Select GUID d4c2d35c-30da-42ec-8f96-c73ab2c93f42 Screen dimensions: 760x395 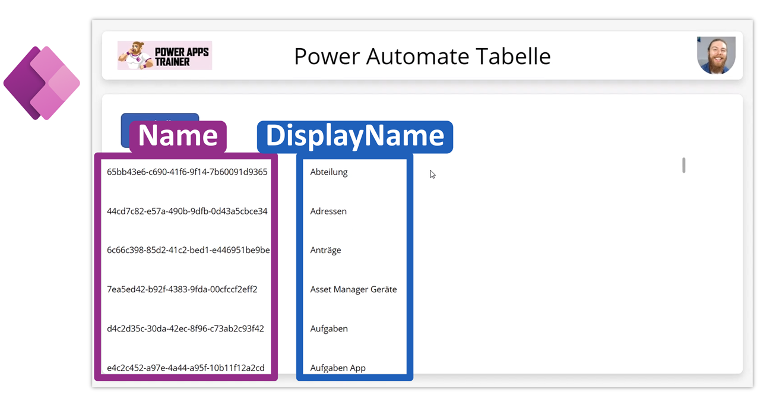point(185,329)
